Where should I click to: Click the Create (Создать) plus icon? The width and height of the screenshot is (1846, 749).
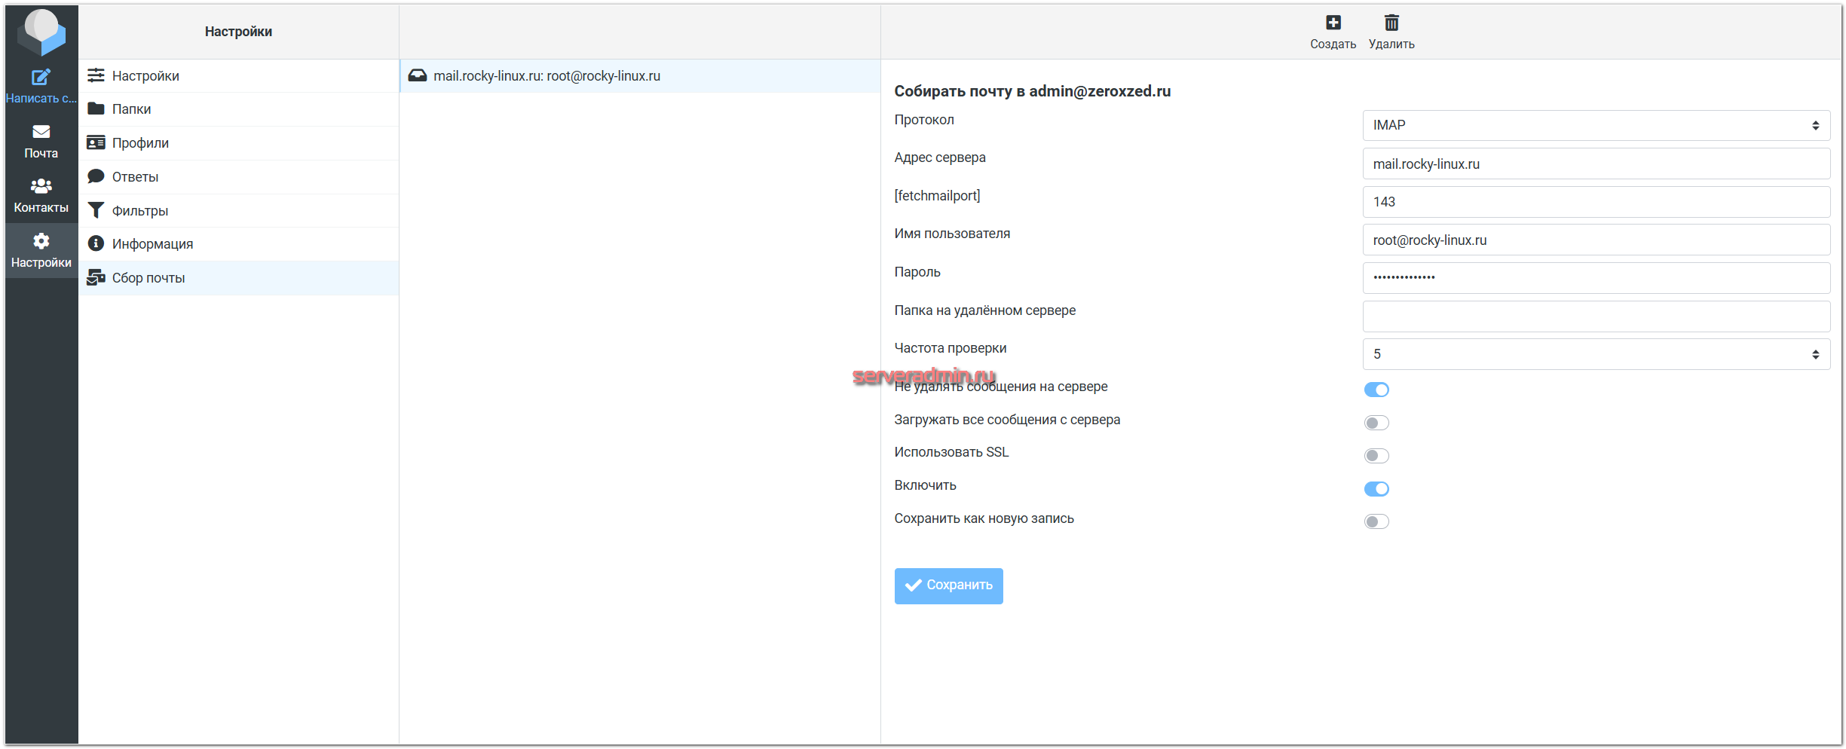point(1333,23)
